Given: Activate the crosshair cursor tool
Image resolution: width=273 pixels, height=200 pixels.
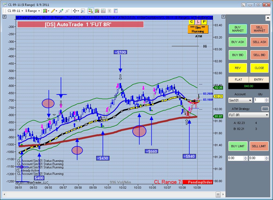Looking at the screenshot, I should [x=75, y=11].
